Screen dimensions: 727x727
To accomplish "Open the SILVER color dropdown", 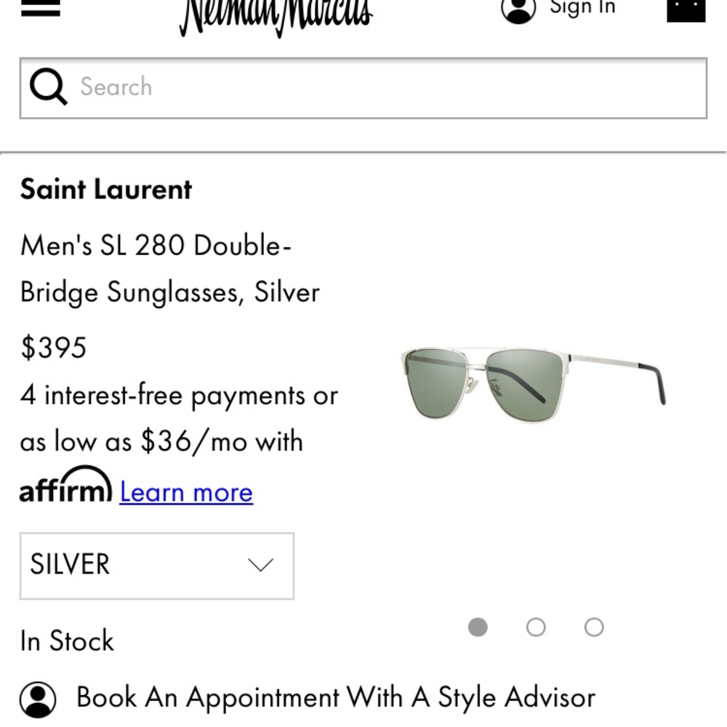I will (x=156, y=566).
